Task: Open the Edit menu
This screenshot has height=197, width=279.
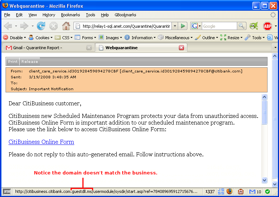Action: tap(19, 15)
